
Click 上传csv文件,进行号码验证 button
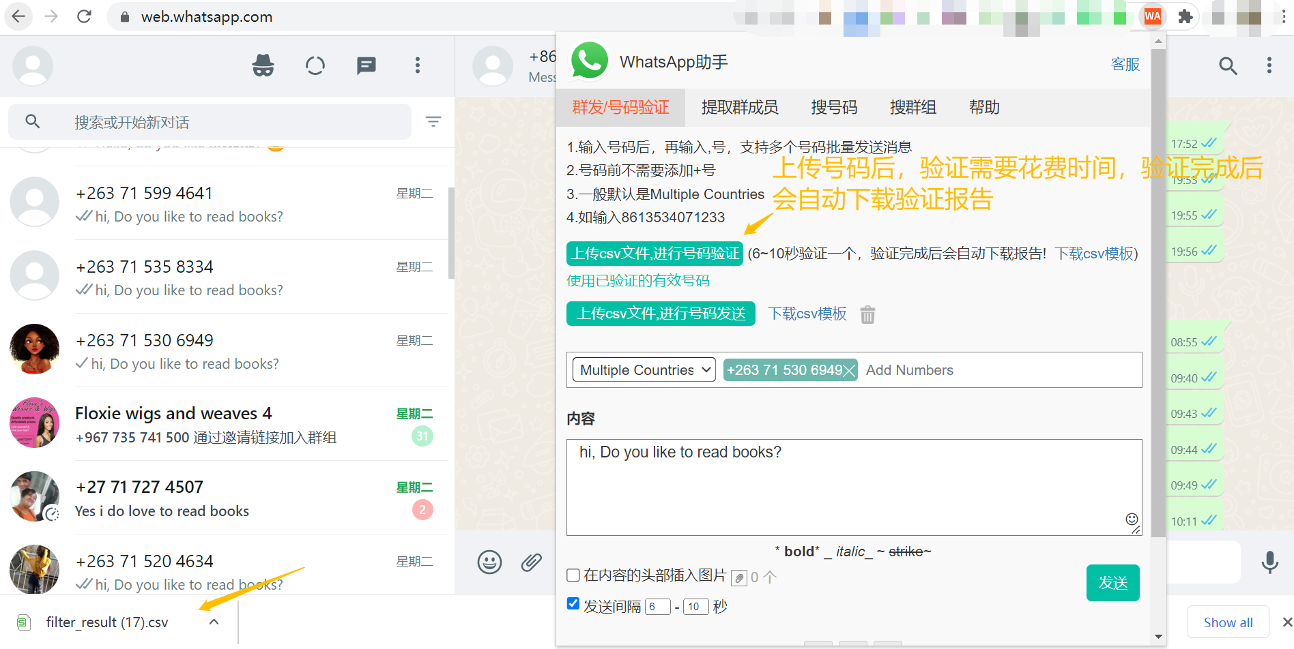(655, 254)
